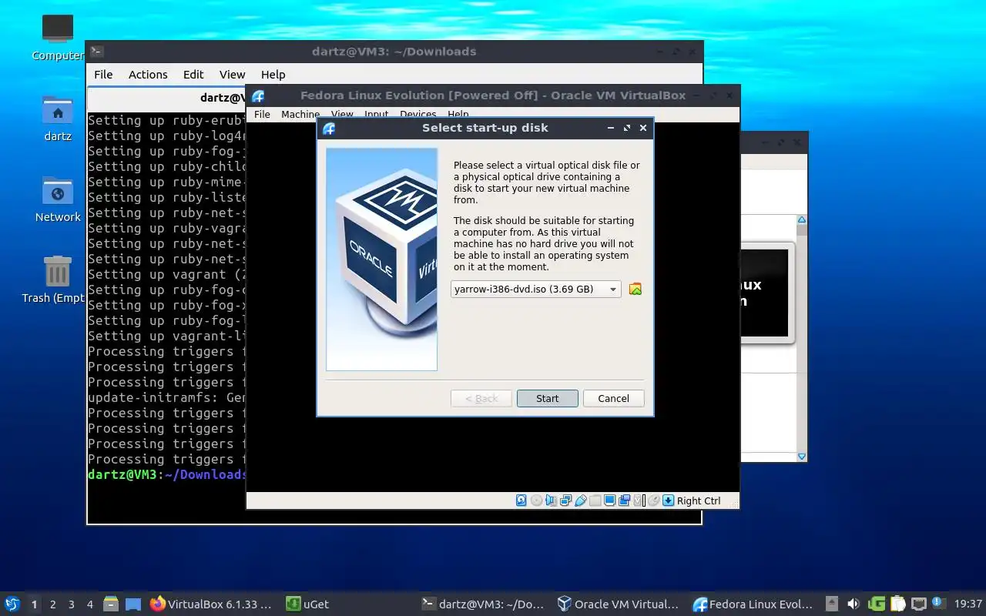The height and width of the screenshot is (616, 986).
Task: Click the VM preview thumbnail in VirtualBox Manager
Action: point(765,293)
